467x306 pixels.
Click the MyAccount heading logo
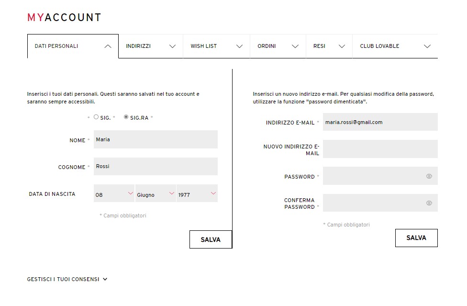(x=64, y=17)
